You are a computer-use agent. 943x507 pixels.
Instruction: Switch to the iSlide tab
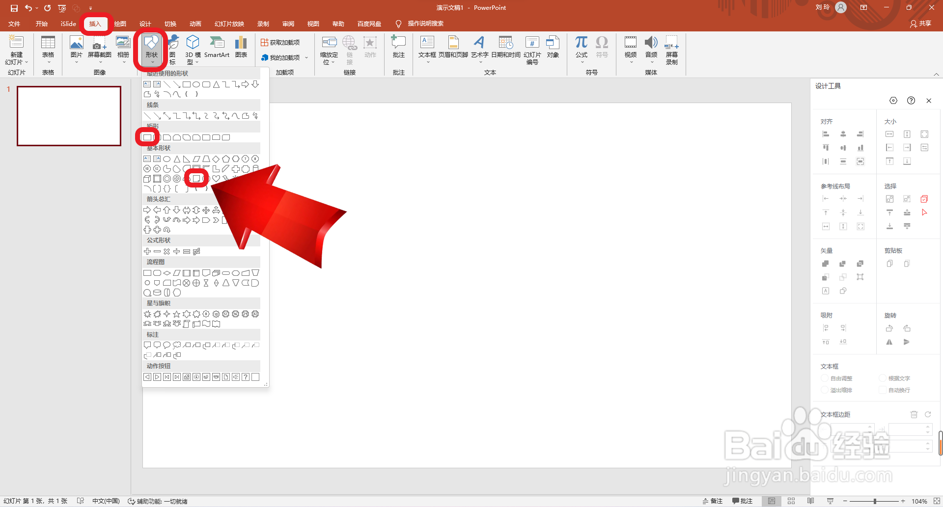click(x=68, y=24)
